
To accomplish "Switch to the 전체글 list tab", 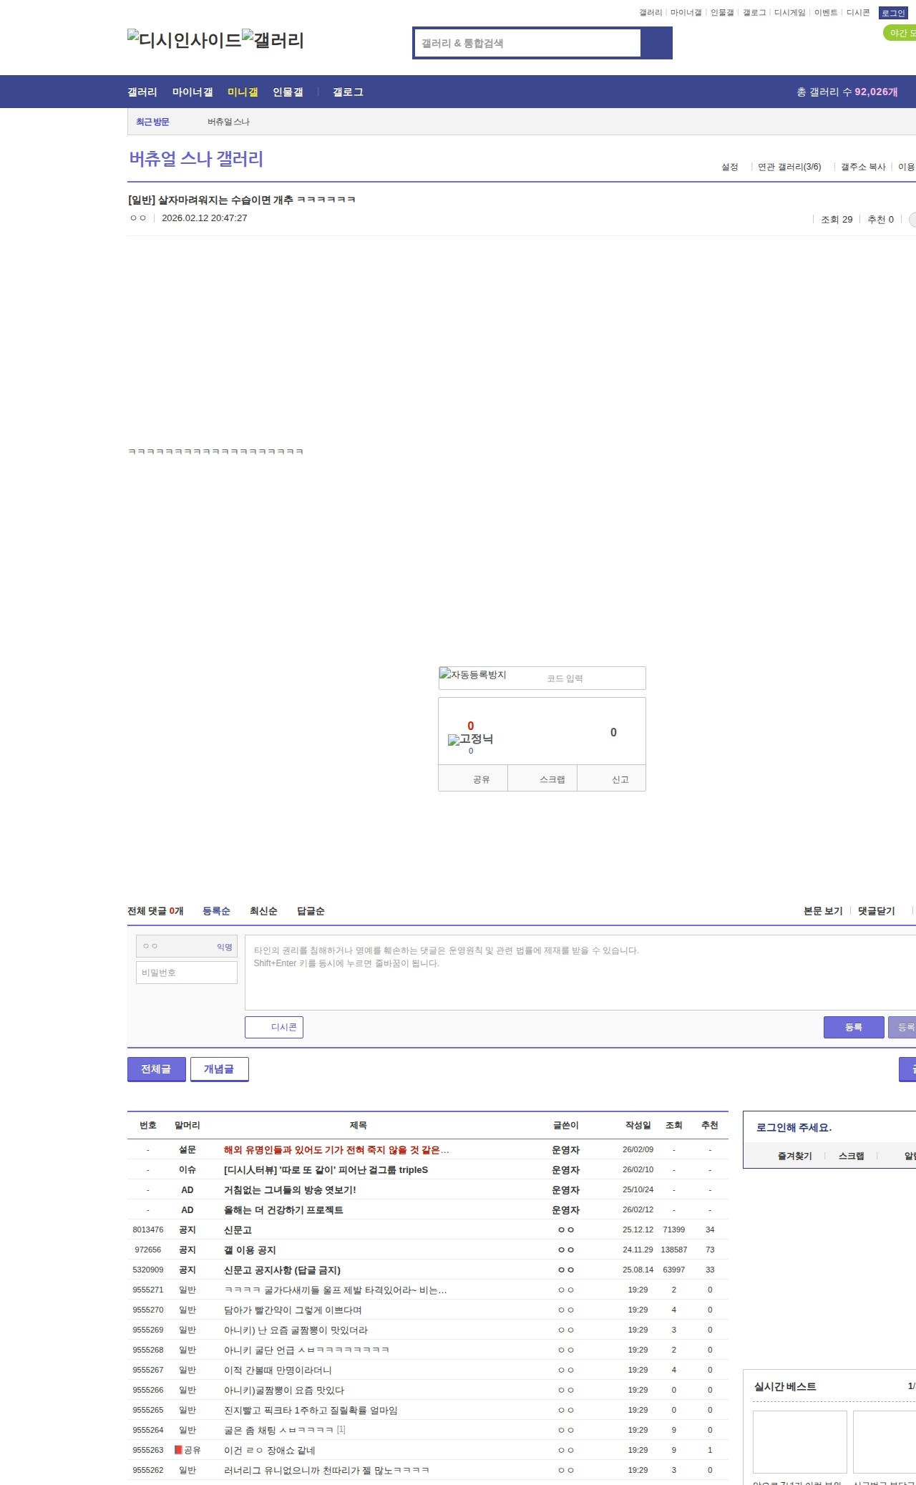I will pyautogui.click(x=156, y=1069).
